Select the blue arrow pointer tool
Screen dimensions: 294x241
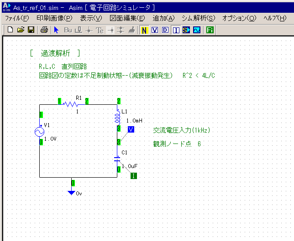(x=56, y=30)
